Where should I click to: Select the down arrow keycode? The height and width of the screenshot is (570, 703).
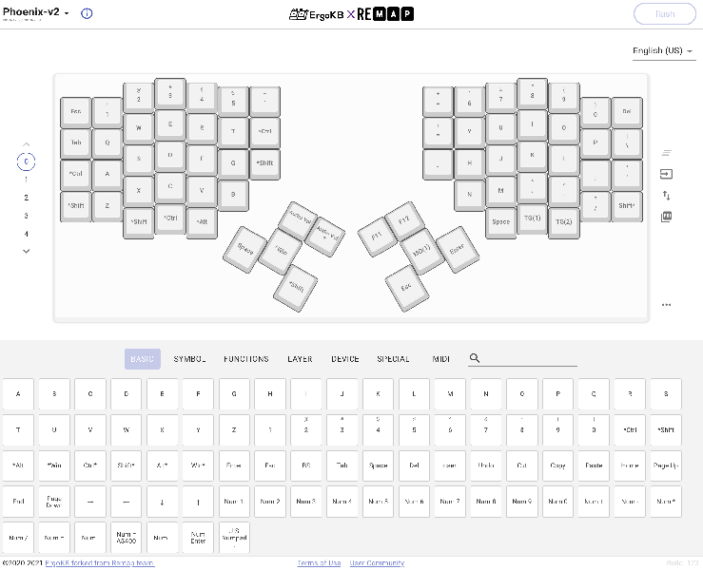[163, 502]
